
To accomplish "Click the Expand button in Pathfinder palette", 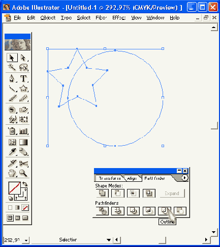I will coord(172,194).
